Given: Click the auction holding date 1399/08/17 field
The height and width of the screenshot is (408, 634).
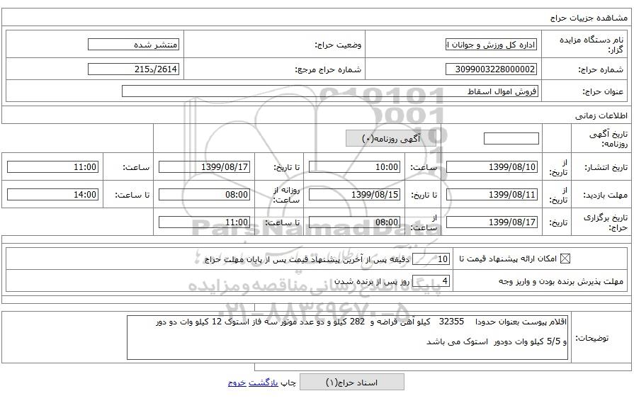Looking at the screenshot, I should (492, 222).
